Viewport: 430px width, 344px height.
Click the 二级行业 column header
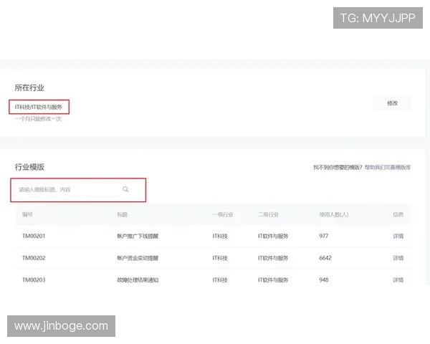[267, 214]
